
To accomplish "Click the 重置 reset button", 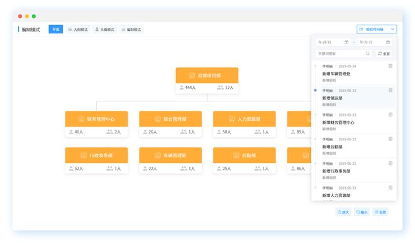I will (384, 54).
